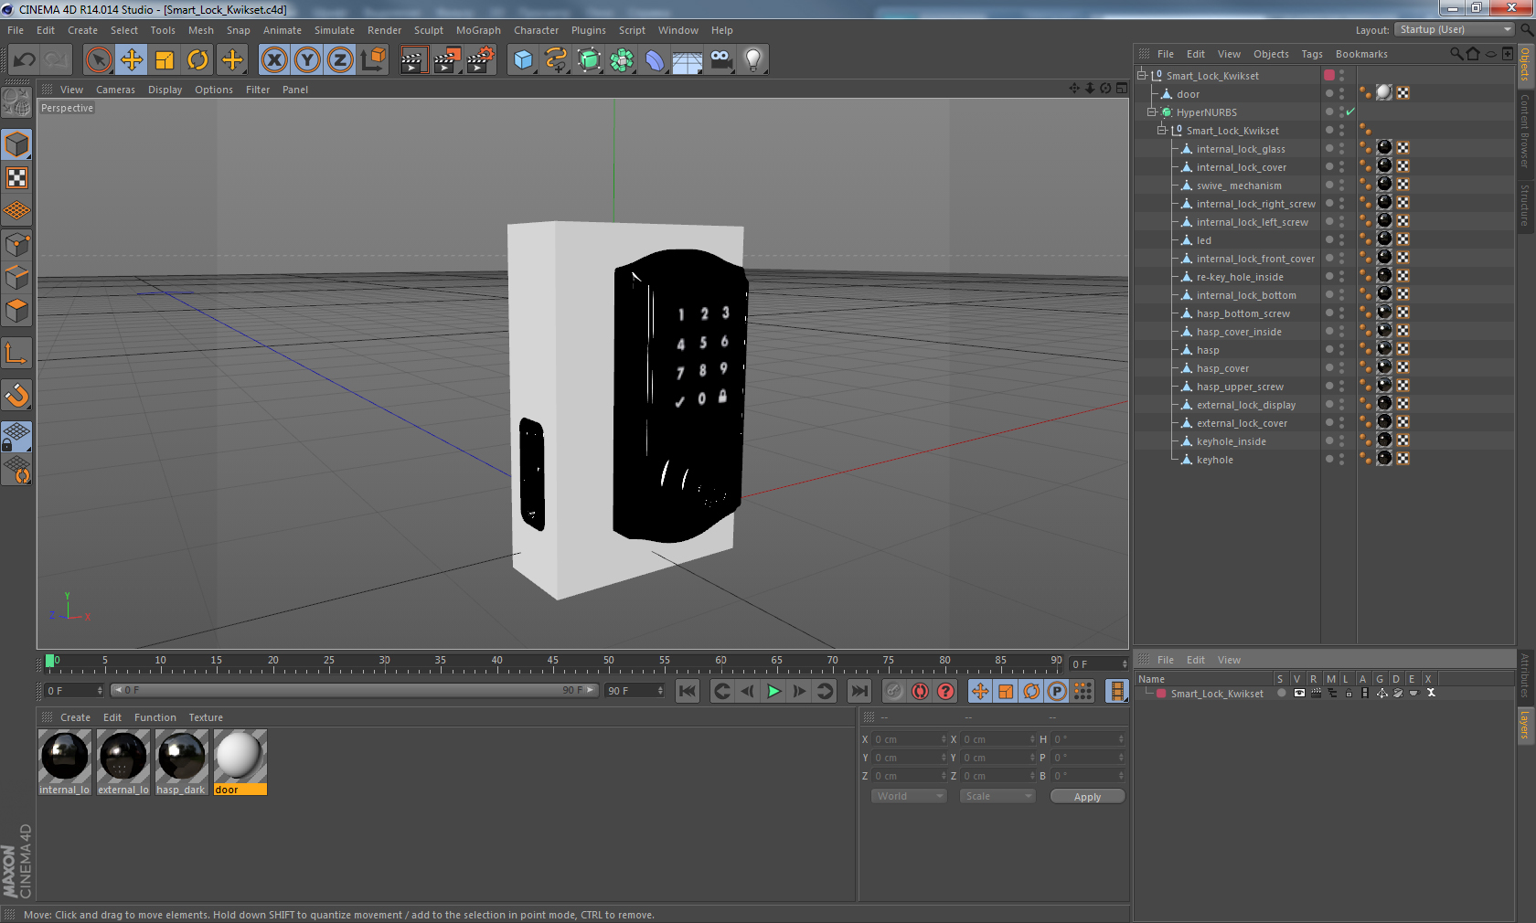Open Edit Render Settings icon

tap(481, 60)
